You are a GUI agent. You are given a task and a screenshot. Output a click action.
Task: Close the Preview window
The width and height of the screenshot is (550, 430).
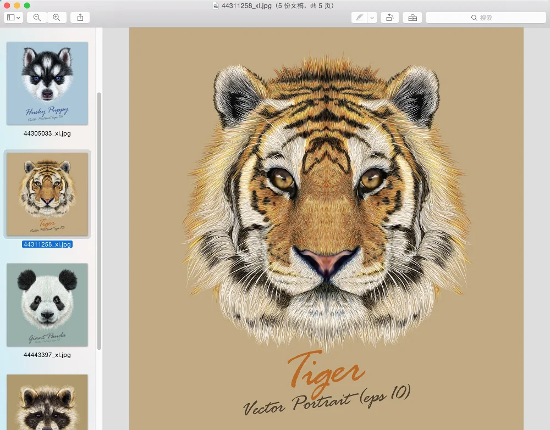pos(7,5)
